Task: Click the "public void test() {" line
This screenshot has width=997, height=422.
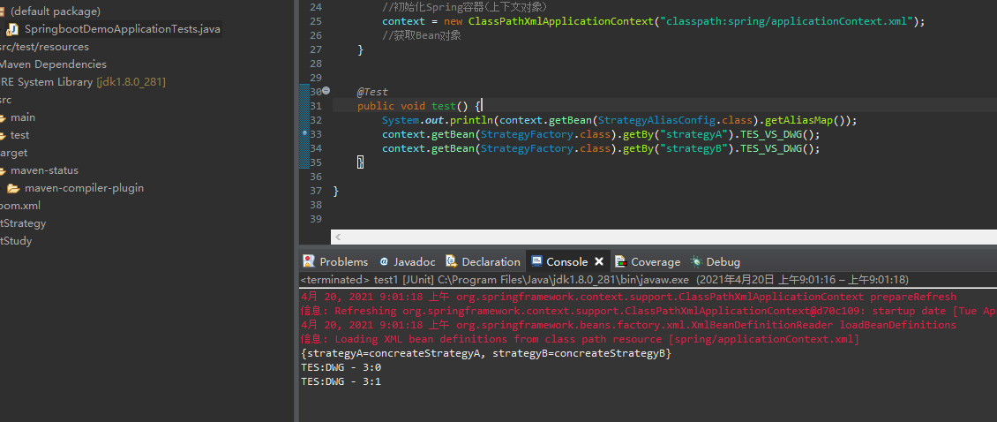Action: coord(420,106)
